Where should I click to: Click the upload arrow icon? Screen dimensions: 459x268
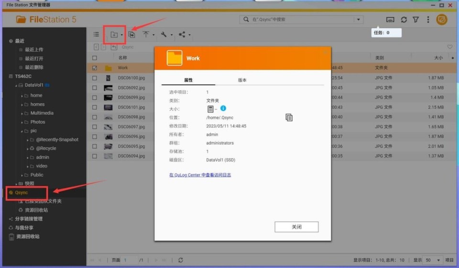pos(146,34)
